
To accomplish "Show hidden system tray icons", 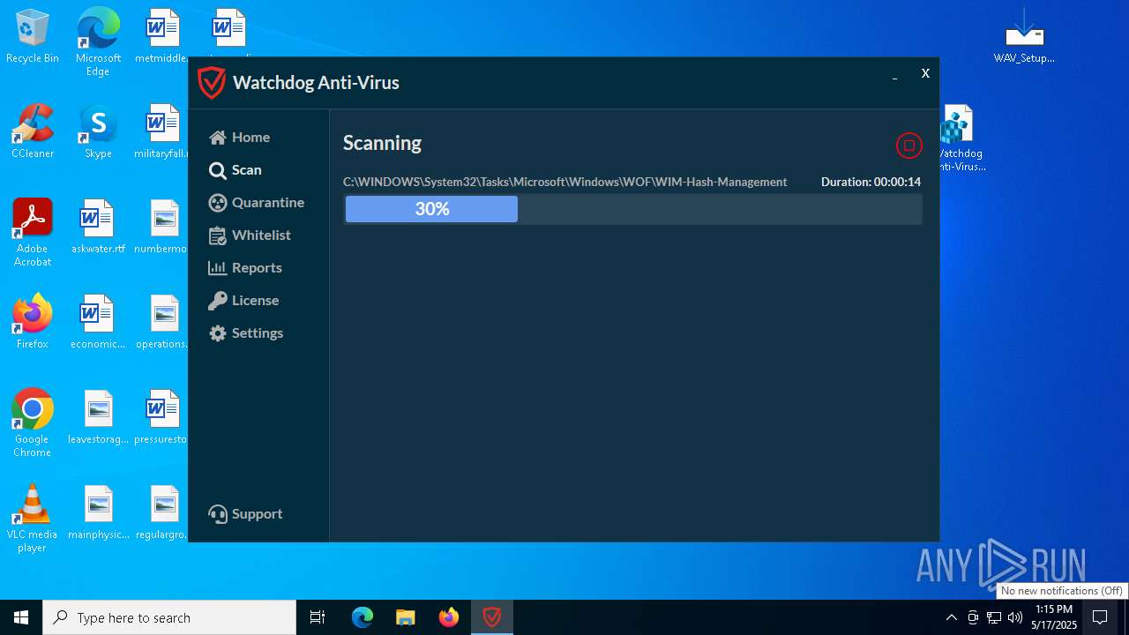I will 951,617.
